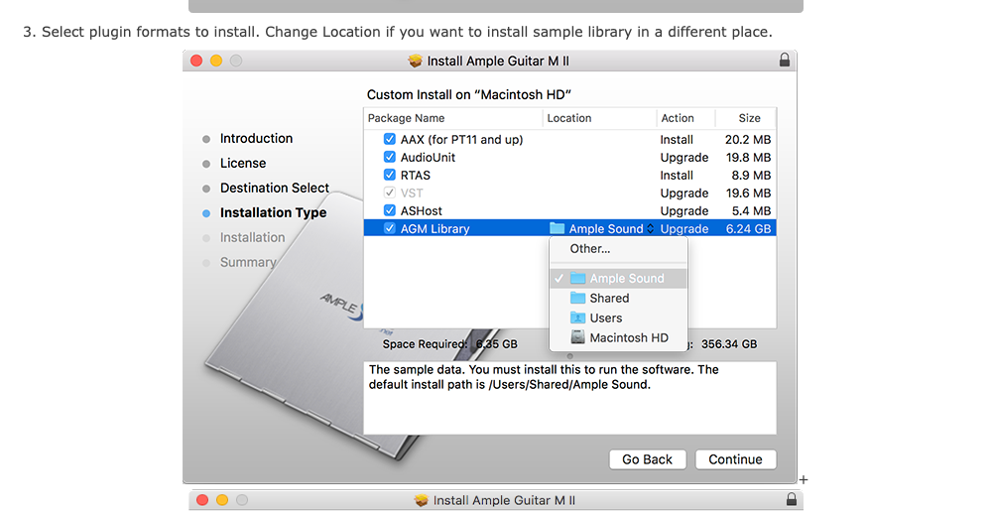This screenshot has width=992, height=516.
Task: Click the Package Name column header
Action: pyautogui.click(x=453, y=118)
